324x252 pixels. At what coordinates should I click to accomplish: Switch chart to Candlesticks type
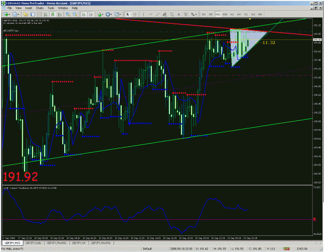pyautogui.click(x=52, y=15)
